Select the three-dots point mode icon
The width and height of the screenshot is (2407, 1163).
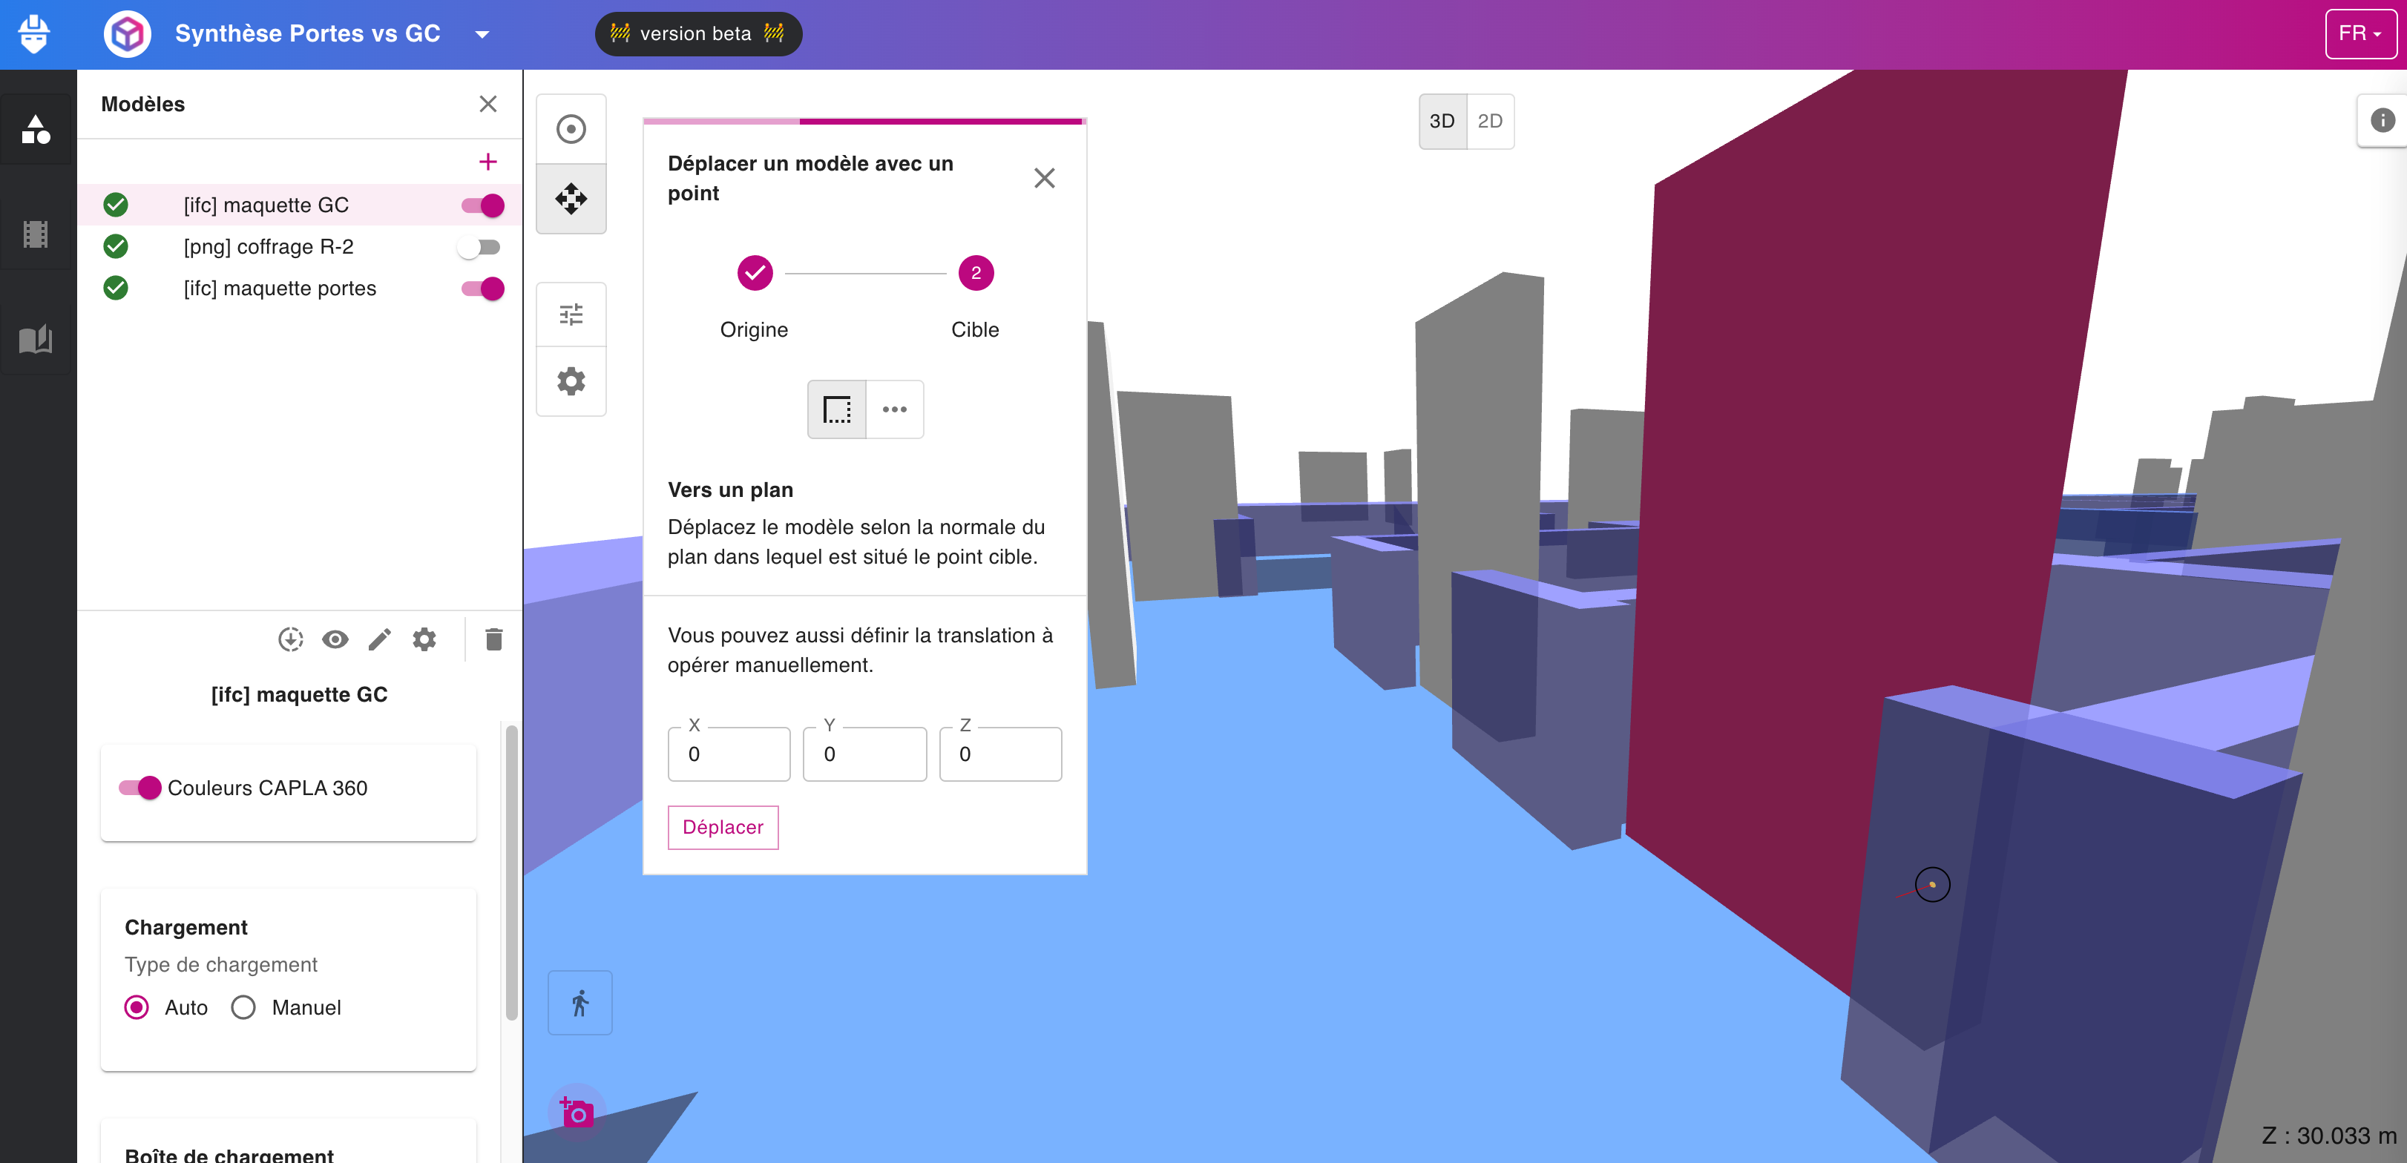(x=894, y=409)
